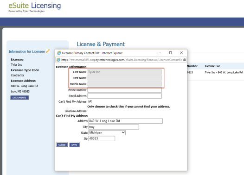Click the Licensee Information heading in popup
The width and height of the screenshot is (244, 175).
click(71, 67)
